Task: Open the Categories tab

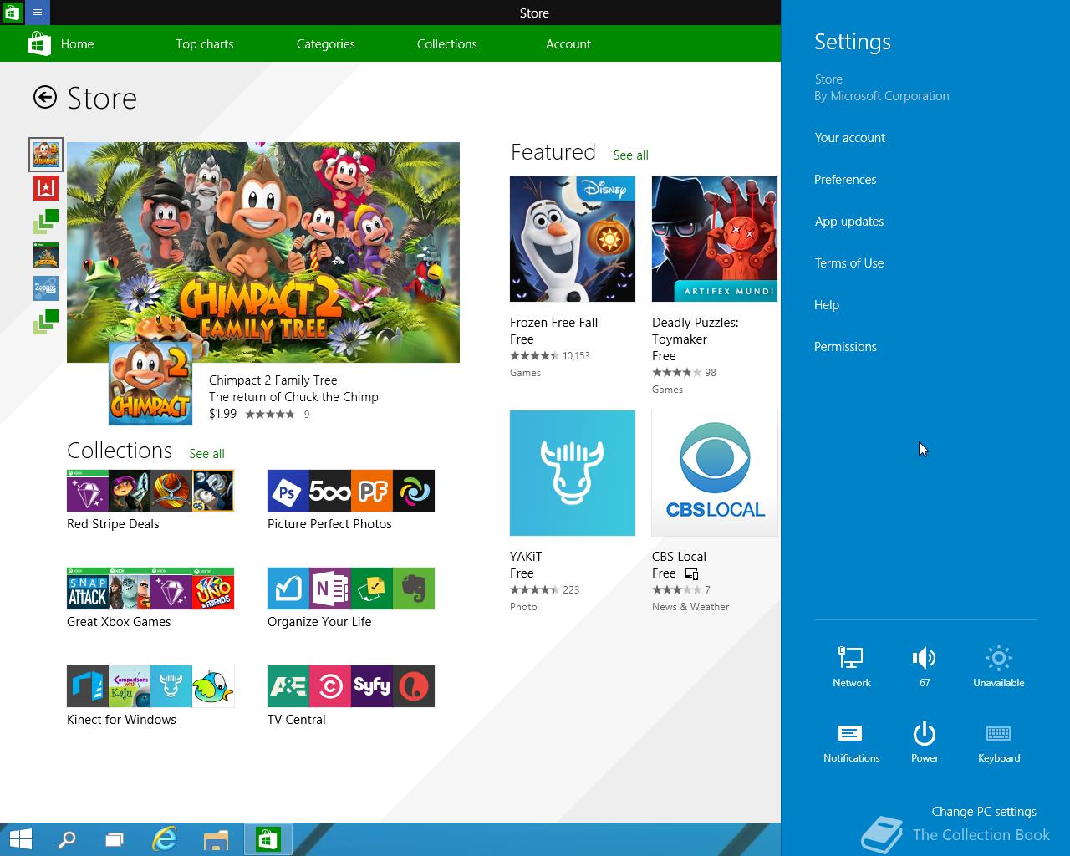Action: click(326, 44)
